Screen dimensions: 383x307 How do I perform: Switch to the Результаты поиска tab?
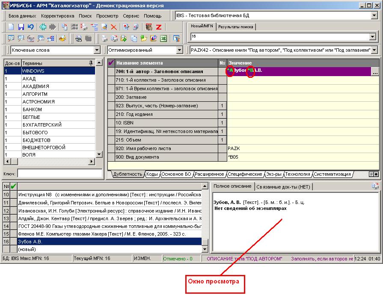pos(236,27)
